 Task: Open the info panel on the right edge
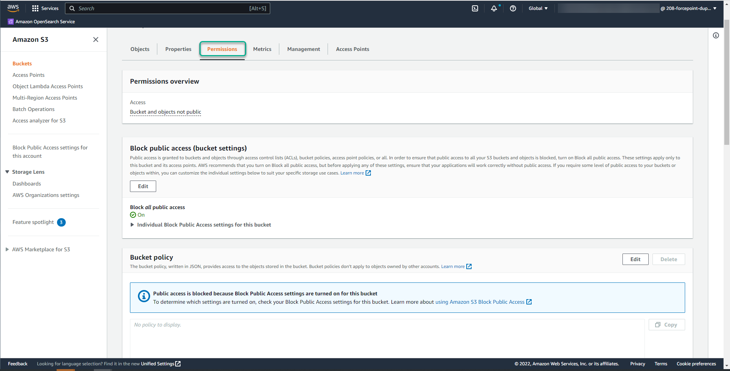click(716, 35)
